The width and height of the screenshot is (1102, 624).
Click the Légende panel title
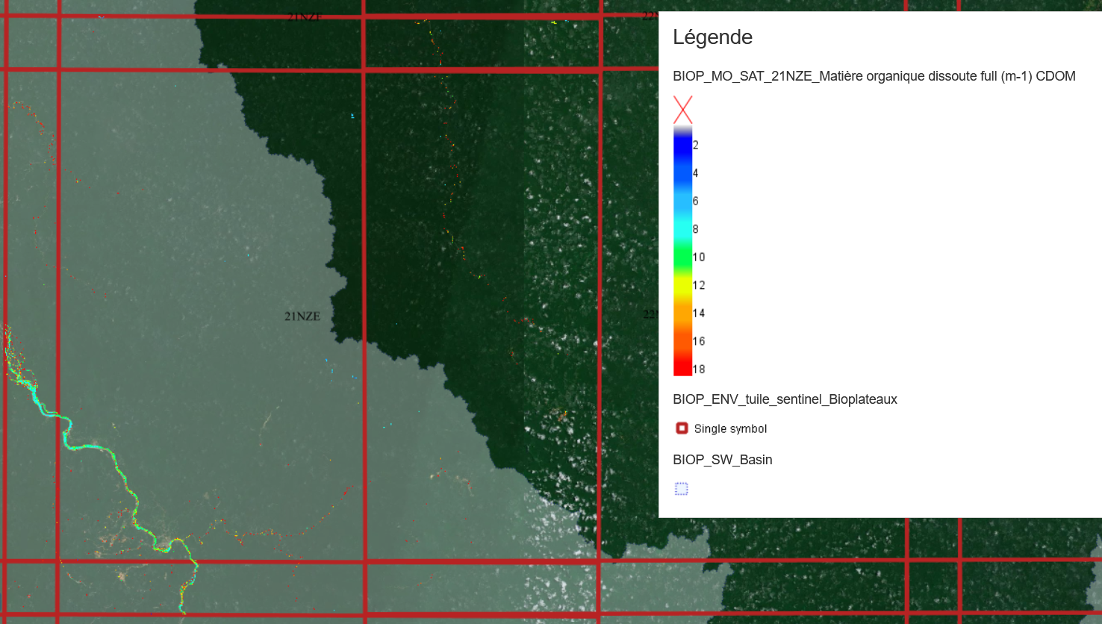click(x=712, y=37)
